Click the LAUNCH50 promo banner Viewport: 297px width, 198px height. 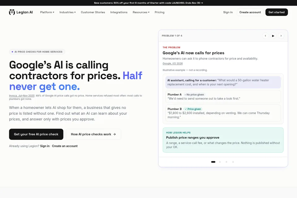[148, 3]
